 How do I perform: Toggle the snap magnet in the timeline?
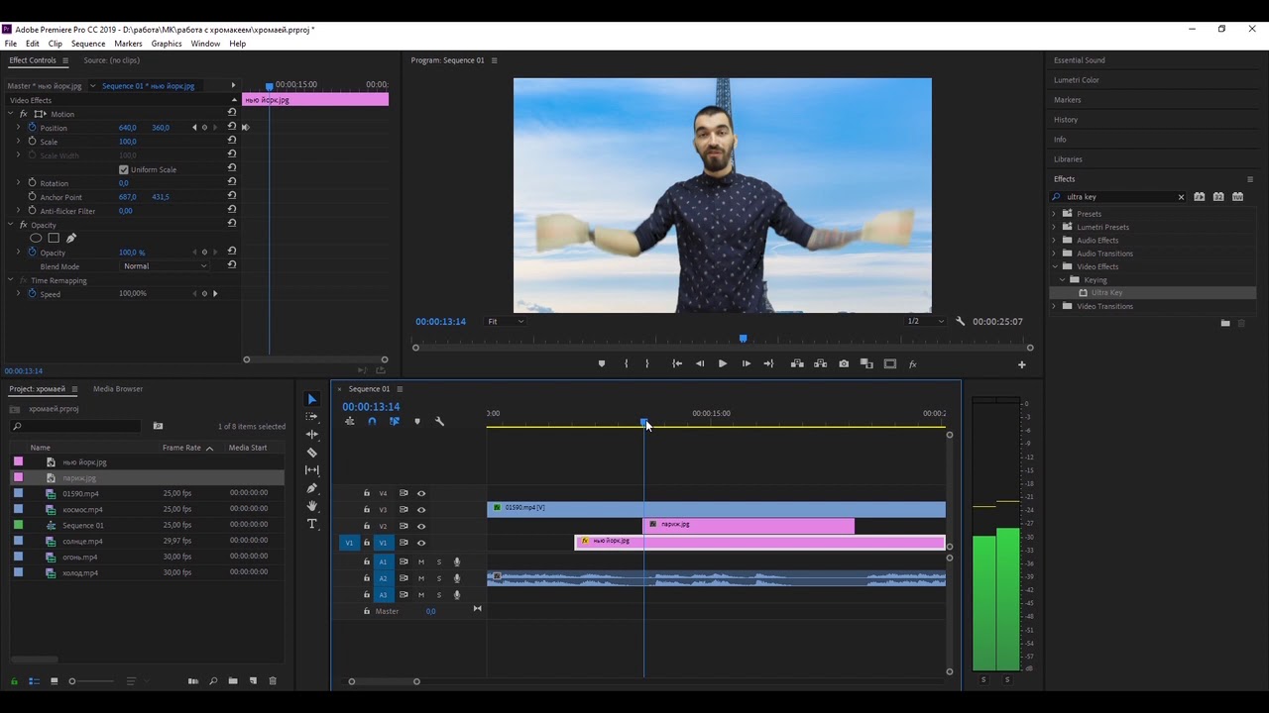(x=372, y=421)
